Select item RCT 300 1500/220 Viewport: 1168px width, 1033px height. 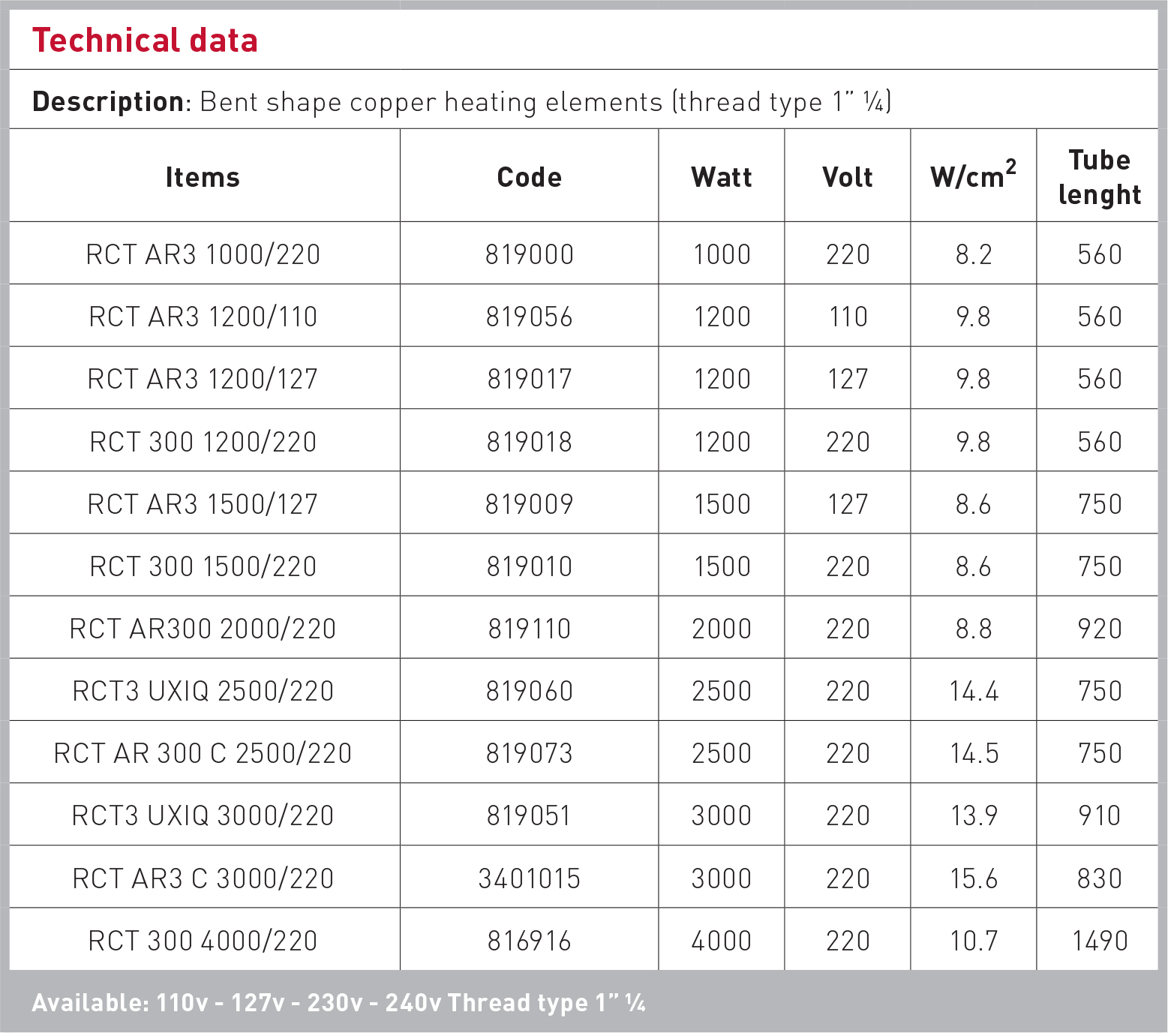[x=203, y=566]
